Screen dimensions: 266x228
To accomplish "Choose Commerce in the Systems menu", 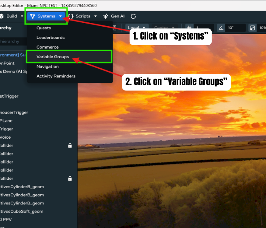I will point(47,47).
